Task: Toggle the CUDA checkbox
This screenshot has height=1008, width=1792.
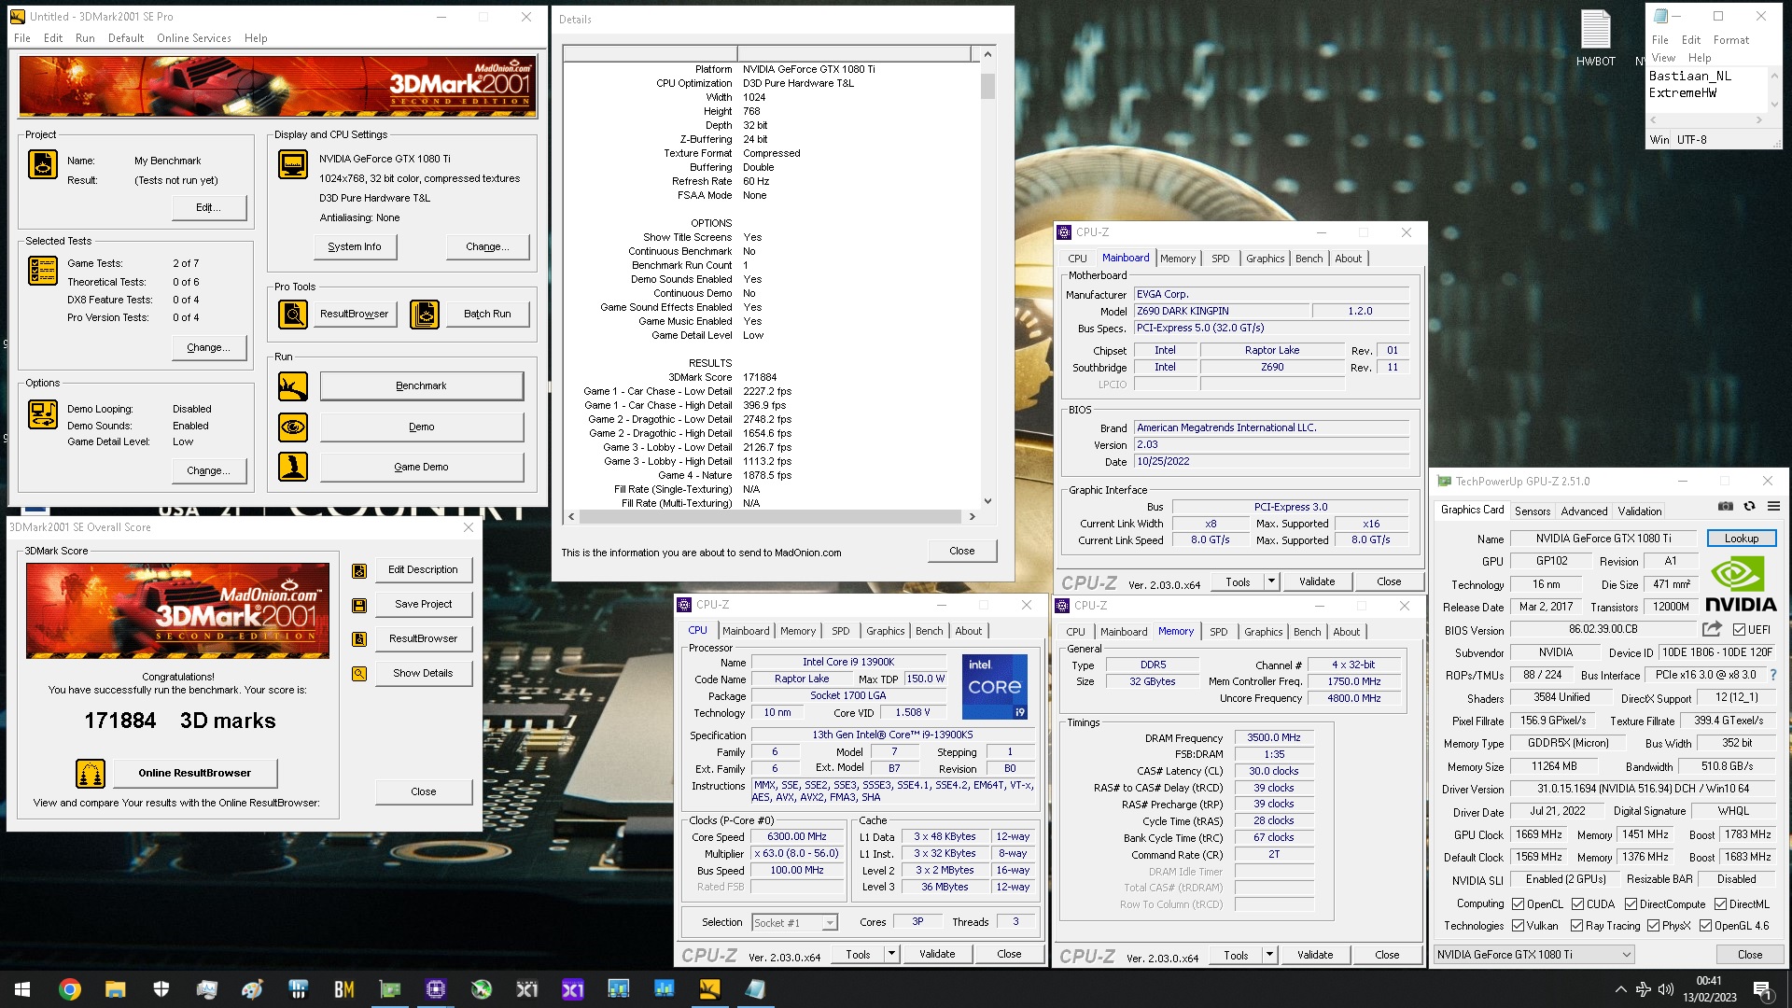Action: 1578,904
